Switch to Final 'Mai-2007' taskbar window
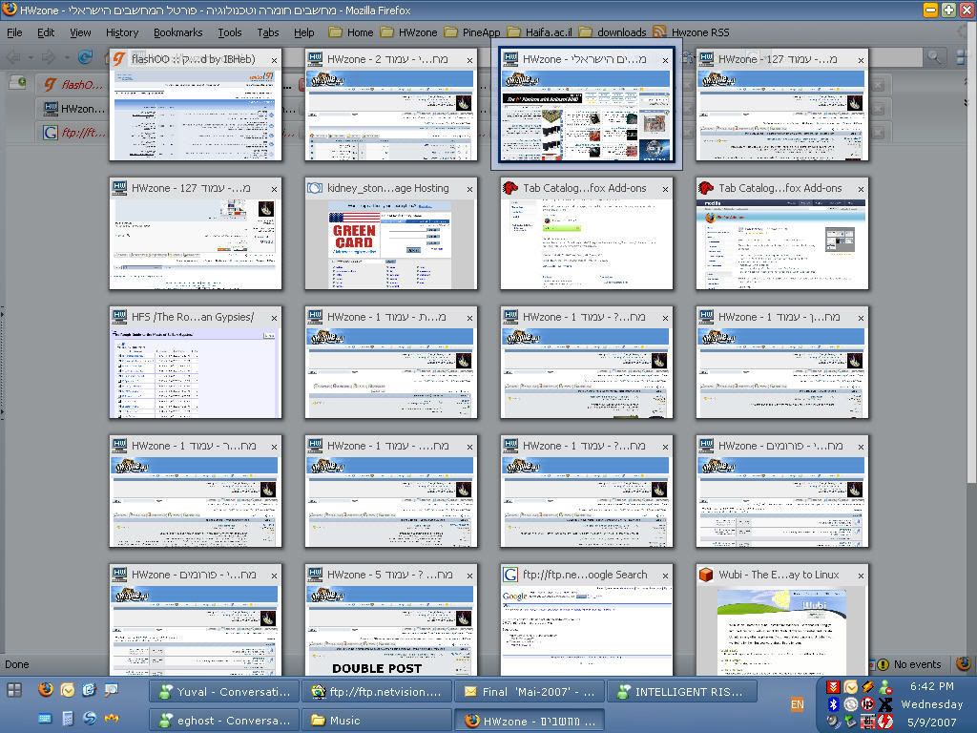Screen dimensions: 977x733 pyautogui.click(x=530, y=691)
